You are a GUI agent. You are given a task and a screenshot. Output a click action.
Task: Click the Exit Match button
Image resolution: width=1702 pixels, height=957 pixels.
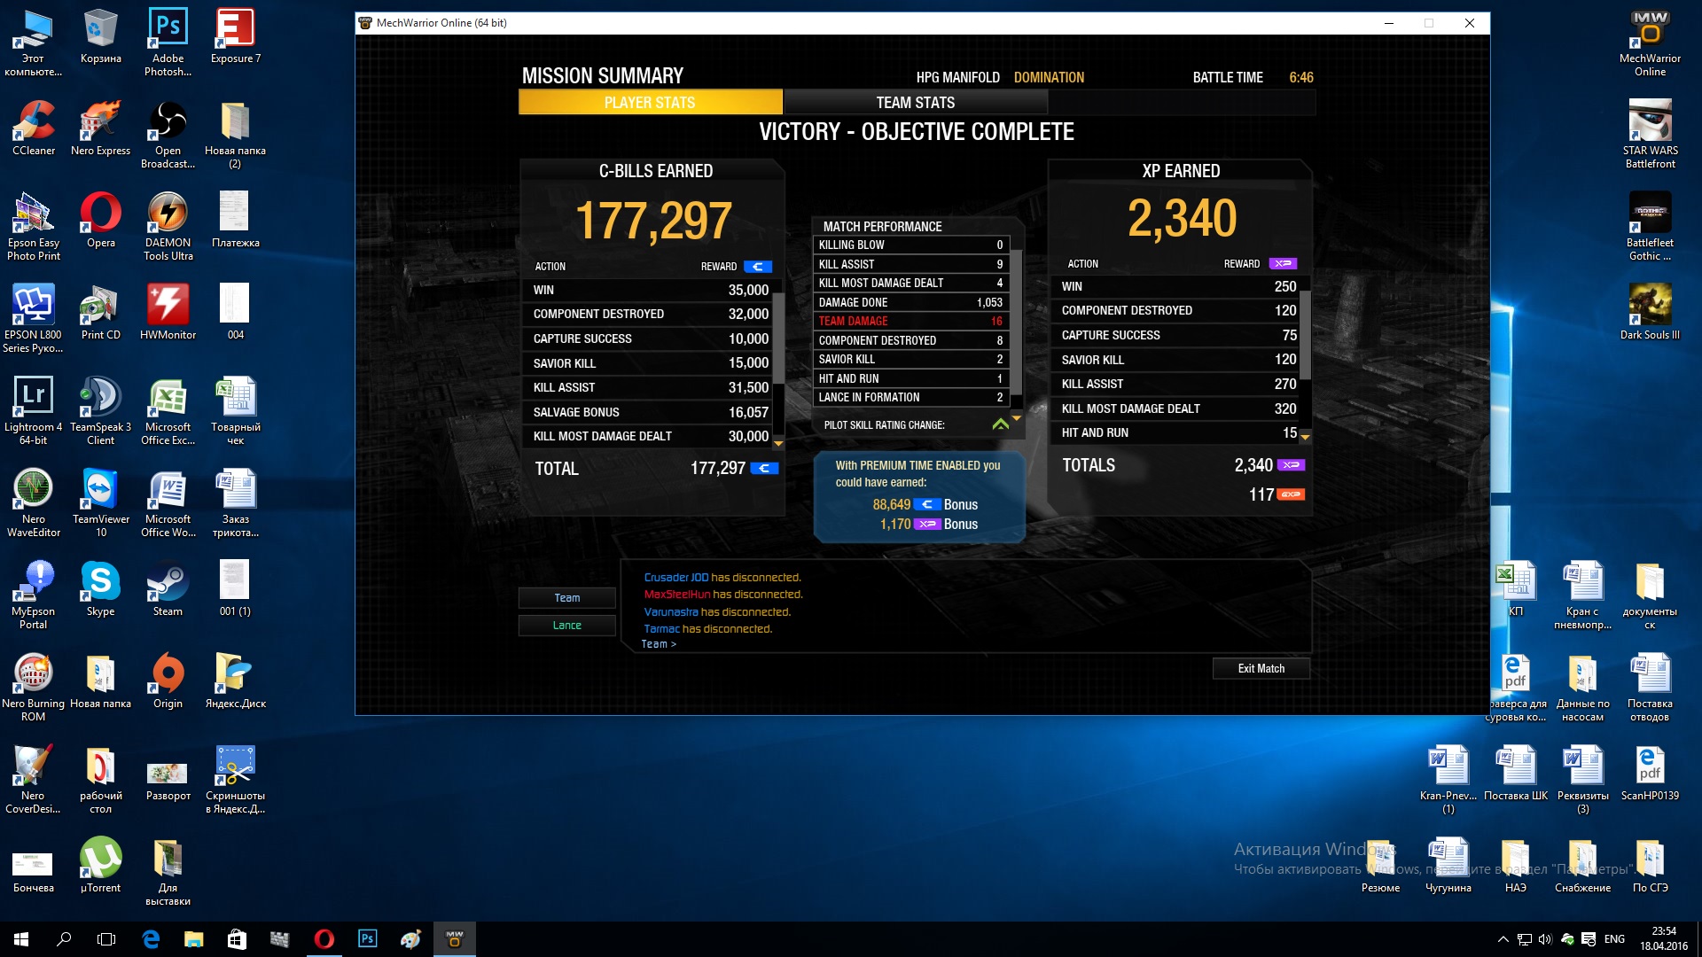(1261, 668)
